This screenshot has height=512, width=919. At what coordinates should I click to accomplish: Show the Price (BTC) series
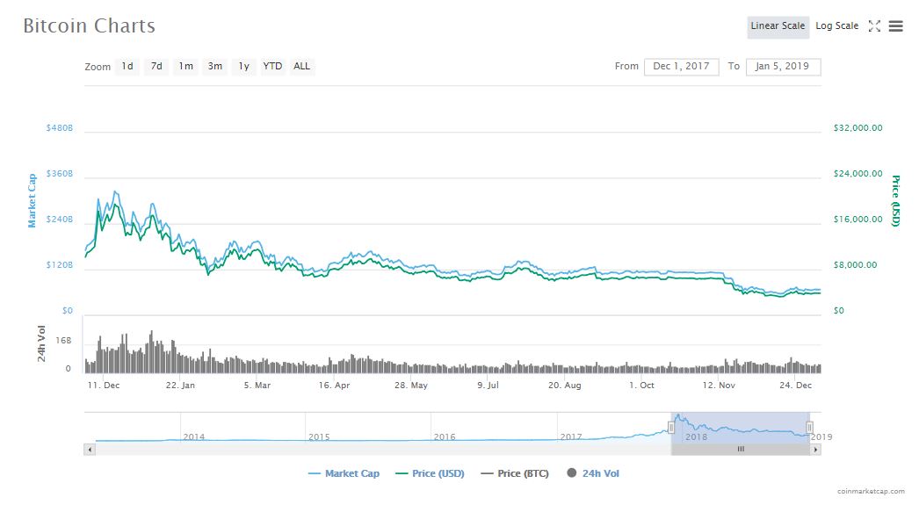[x=514, y=473]
